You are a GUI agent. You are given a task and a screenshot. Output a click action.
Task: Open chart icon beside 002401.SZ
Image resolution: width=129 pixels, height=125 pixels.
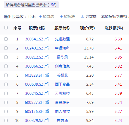click(46, 48)
